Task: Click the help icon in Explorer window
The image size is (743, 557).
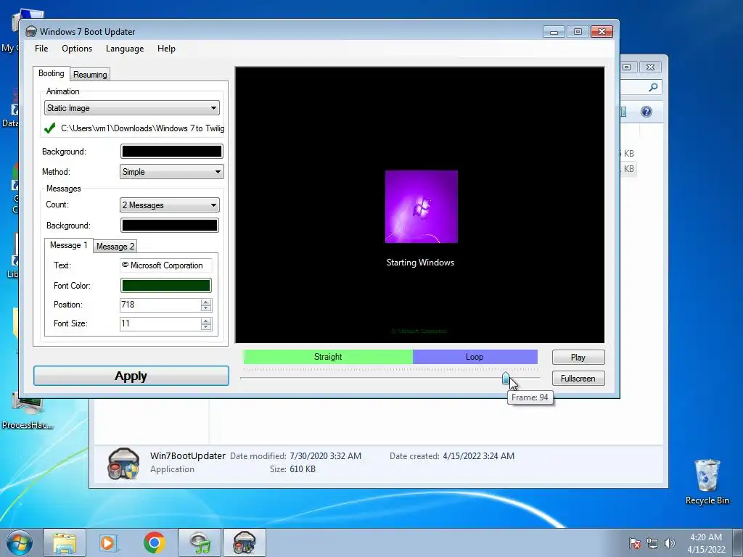Action: pyautogui.click(x=646, y=112)
